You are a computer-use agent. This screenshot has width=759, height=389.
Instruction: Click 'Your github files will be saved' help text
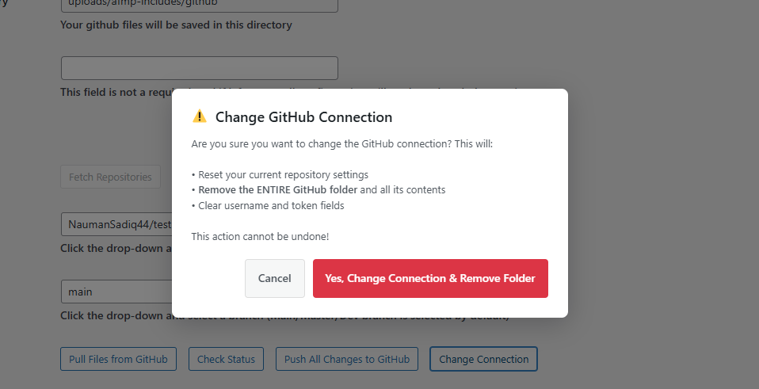tap(176, 25)
